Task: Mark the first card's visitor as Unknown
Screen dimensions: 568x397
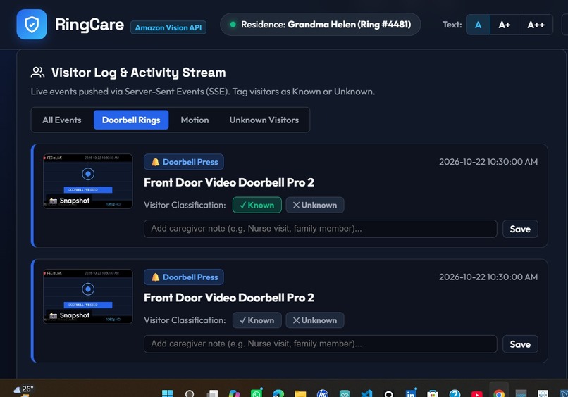Action: coord(315,206)
